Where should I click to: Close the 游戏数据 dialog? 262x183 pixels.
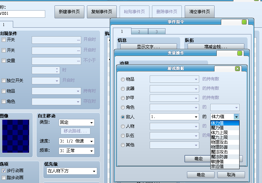click(237, 69)
